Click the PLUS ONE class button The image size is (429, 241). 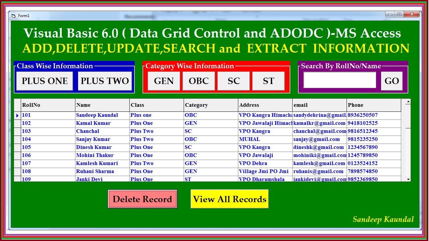(x=45, y=81)
